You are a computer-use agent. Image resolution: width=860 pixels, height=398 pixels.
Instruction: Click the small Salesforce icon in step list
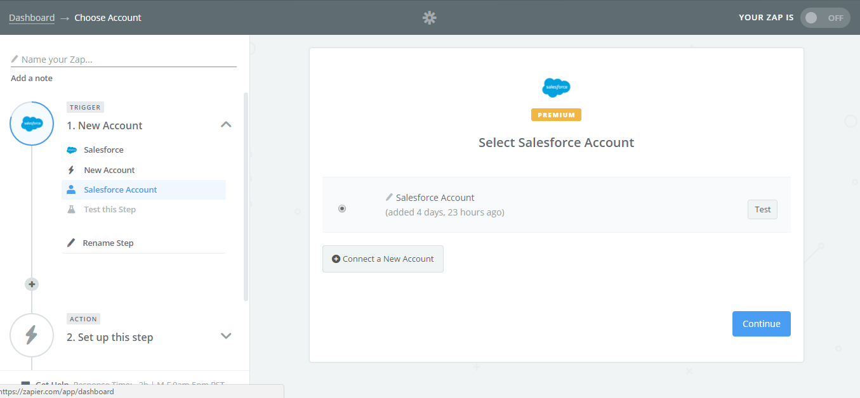[72, 150]
